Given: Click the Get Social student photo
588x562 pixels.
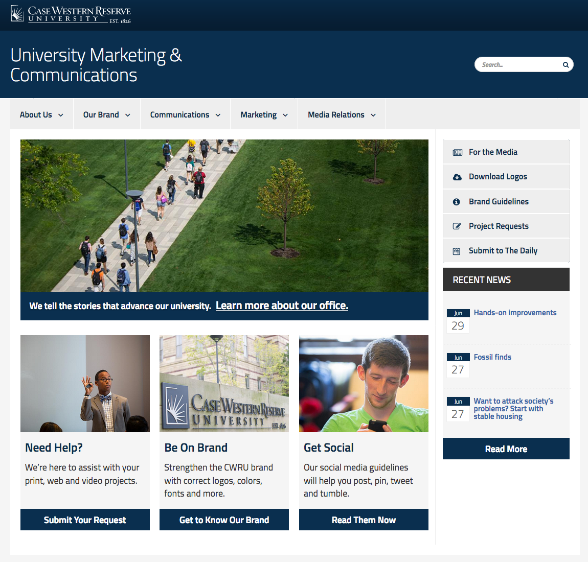Looking at the screenshot, I should [364, 384].
